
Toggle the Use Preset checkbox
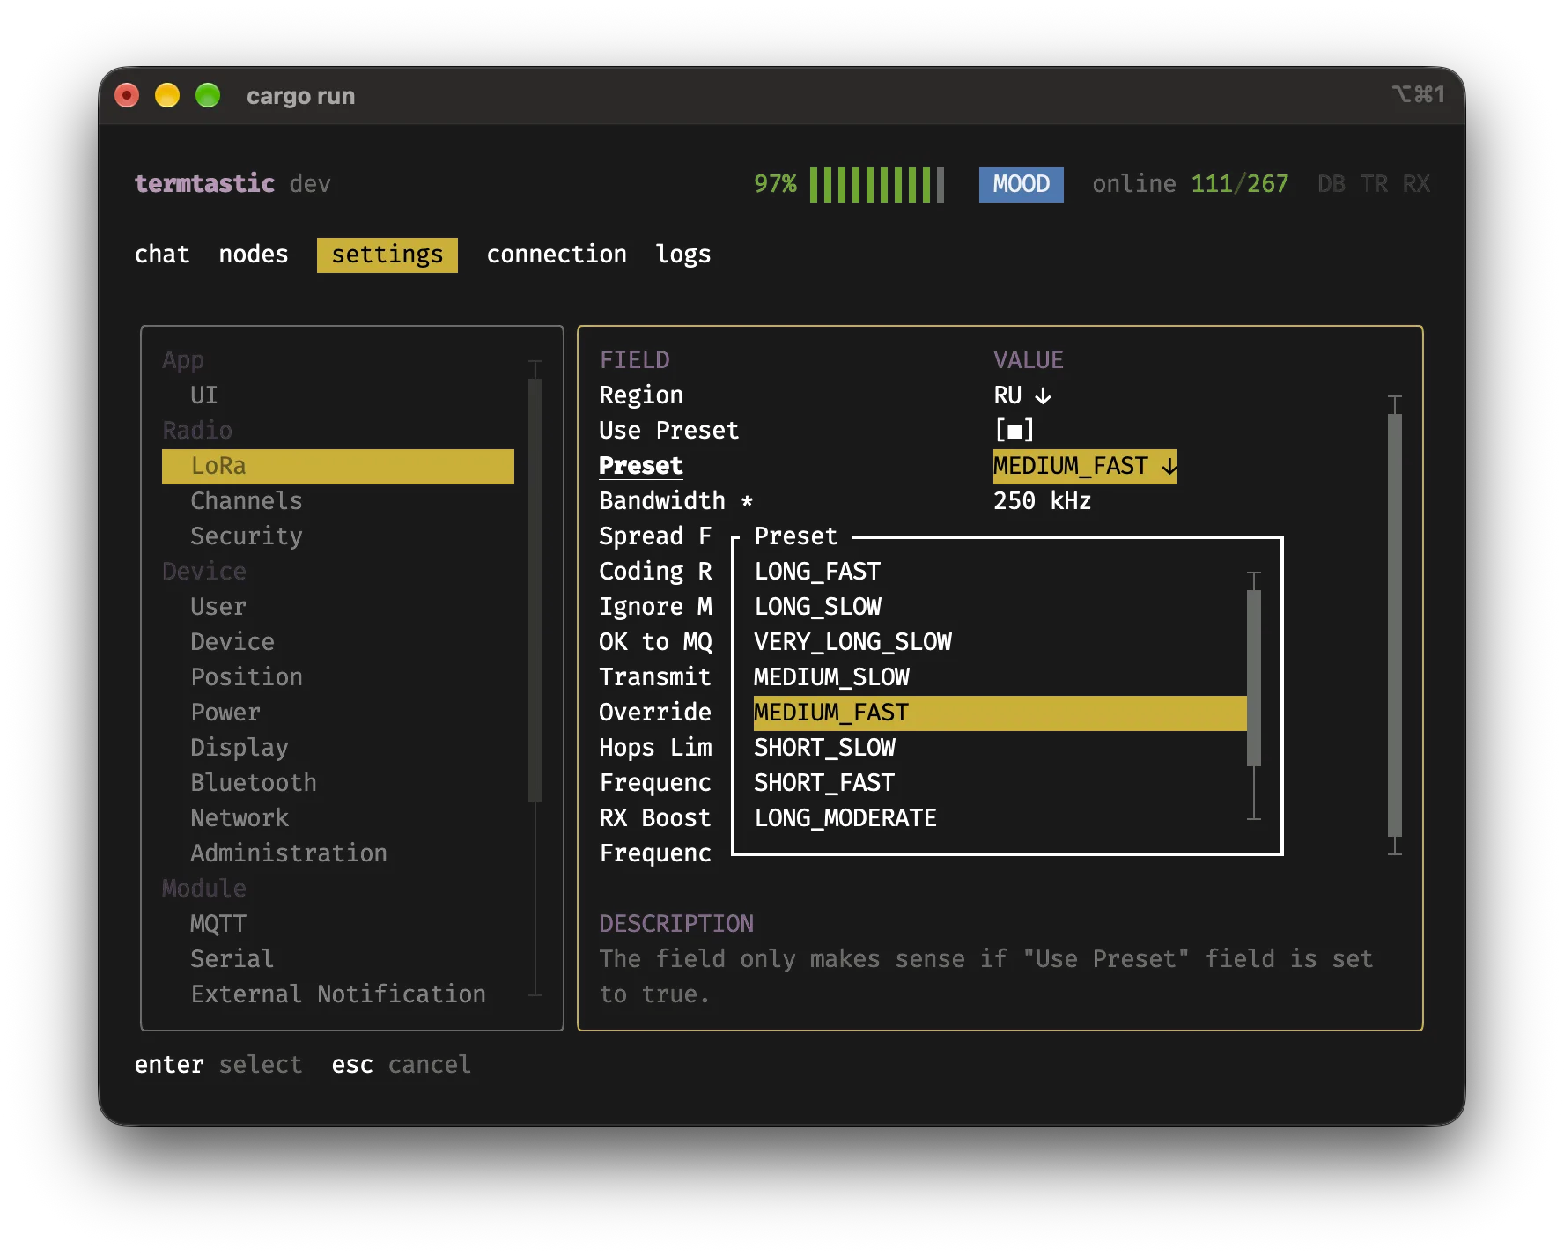pos(1014,431)
